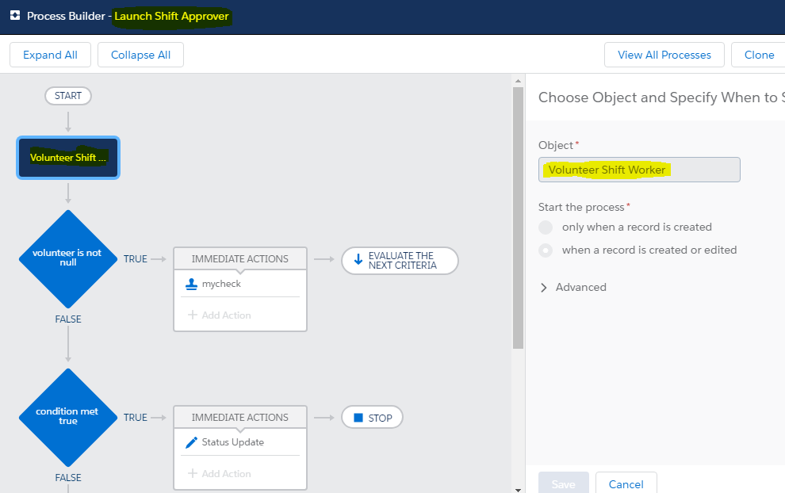Image resolution: width=785 pixels, height=493 pixels.
Task: Select 'only when a record is created'
Action: pyautogui.click(x=546, y=227)
